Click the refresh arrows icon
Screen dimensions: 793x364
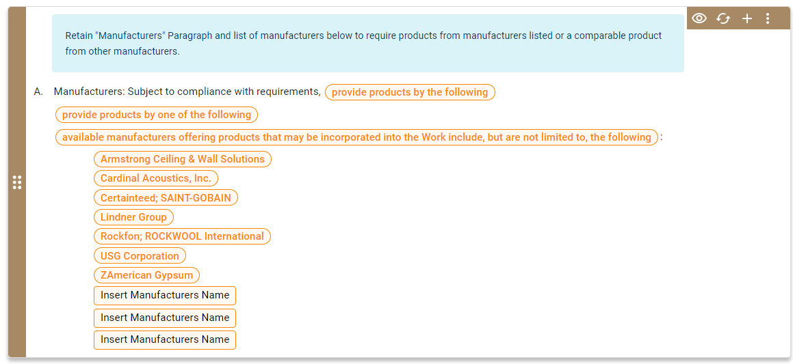(x=723, y=18)
